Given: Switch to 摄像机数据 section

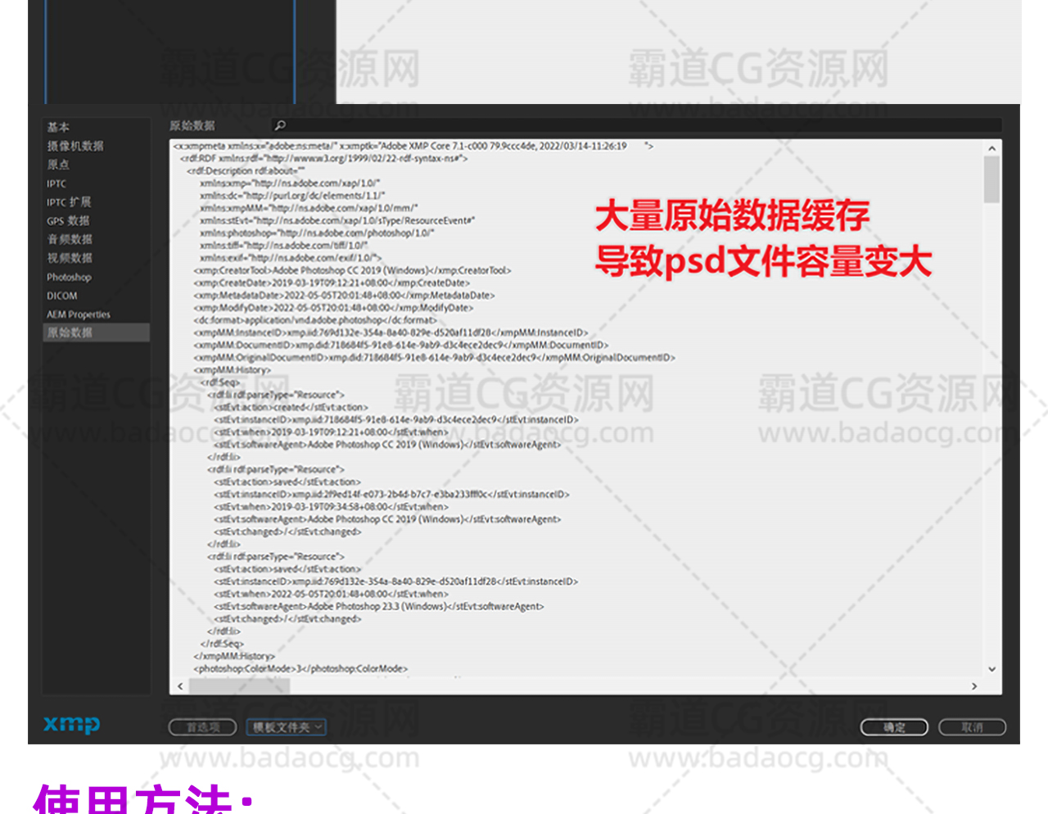Looking at the screenshot, I should click(x=75, y=146).
